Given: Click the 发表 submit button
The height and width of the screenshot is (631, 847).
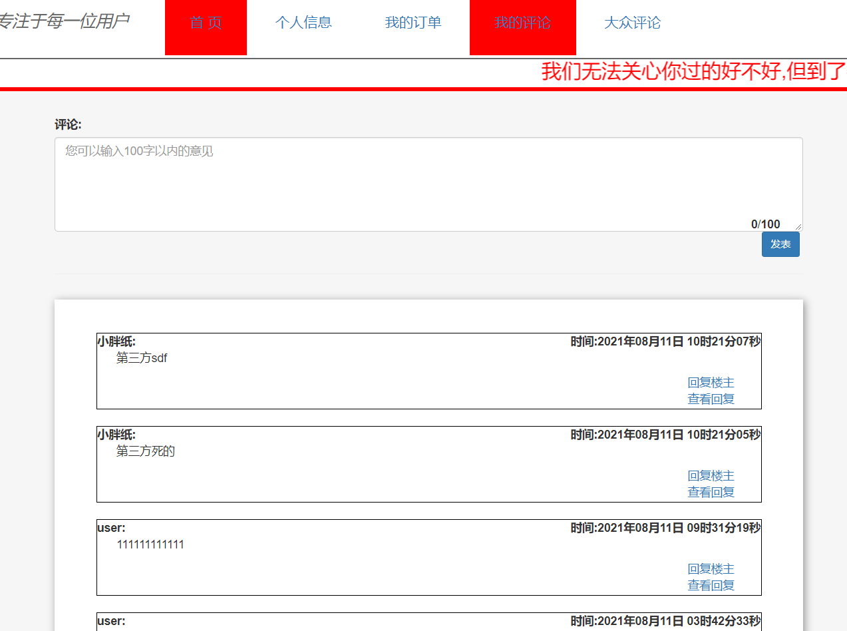Looking at the screenshot, I should pyautogui.click(x=780, y=244).
